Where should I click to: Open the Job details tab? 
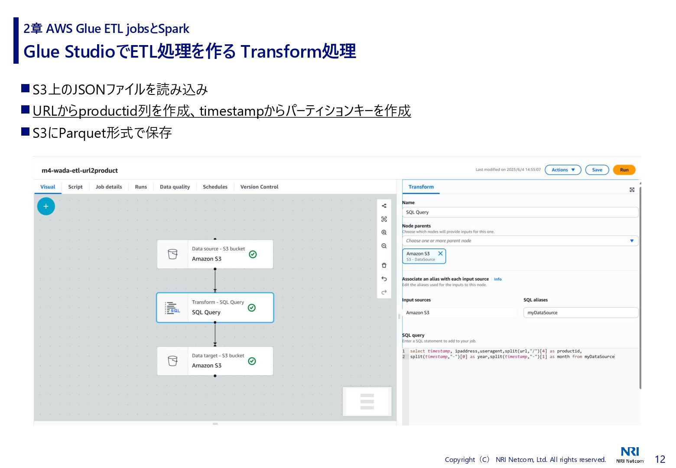[x=109, y=187]
